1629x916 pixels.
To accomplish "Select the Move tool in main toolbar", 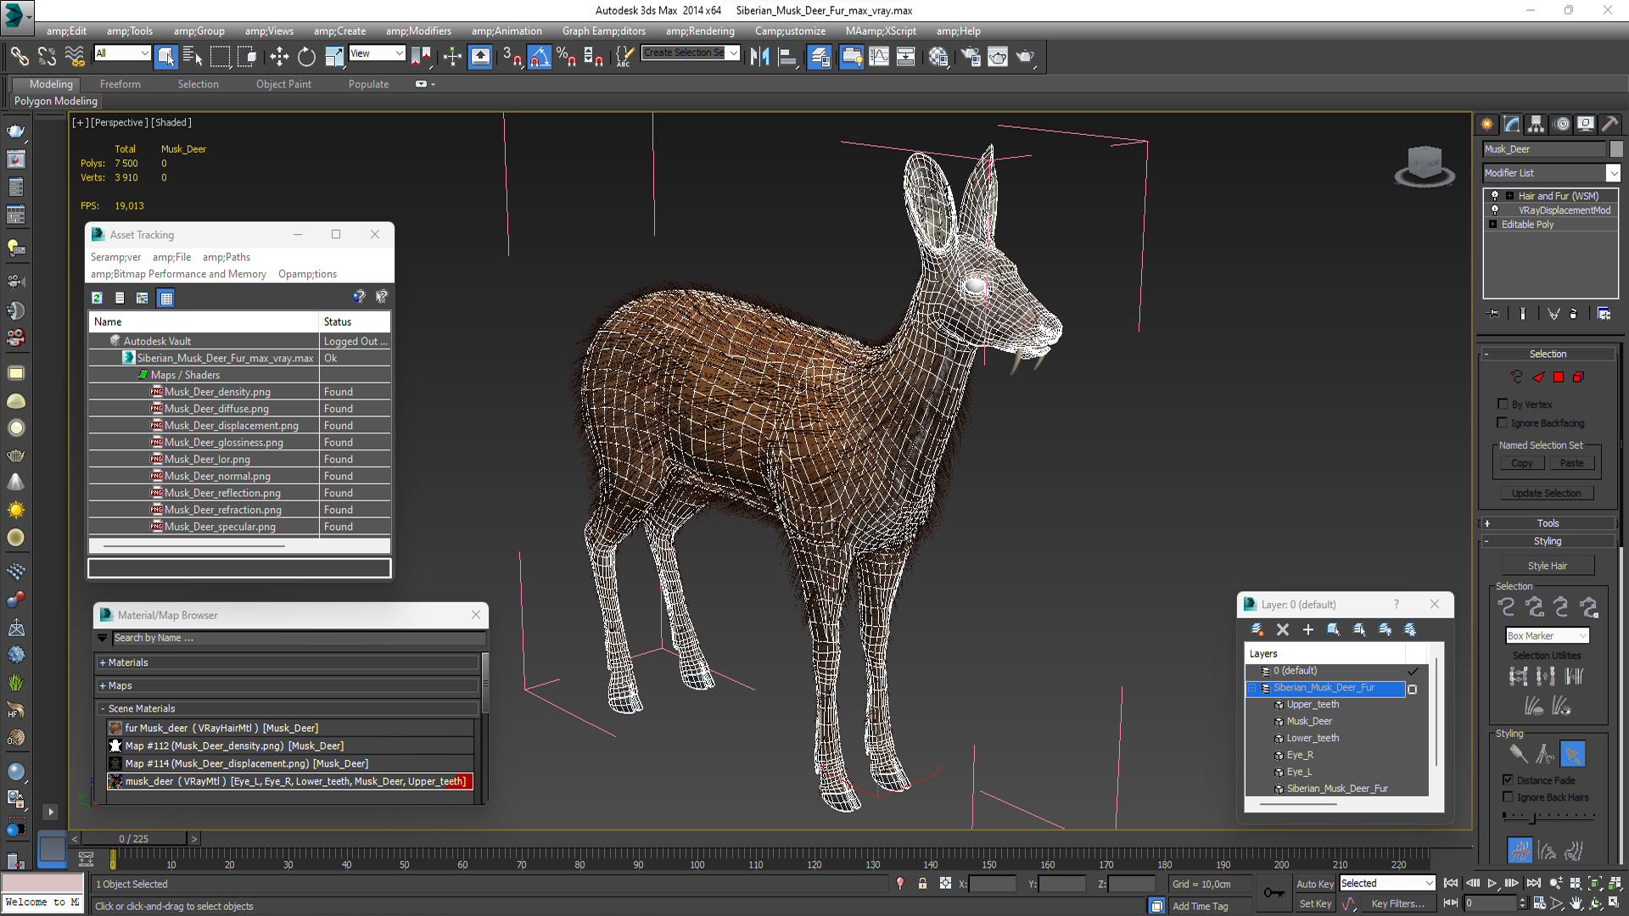I will [278, 57].
